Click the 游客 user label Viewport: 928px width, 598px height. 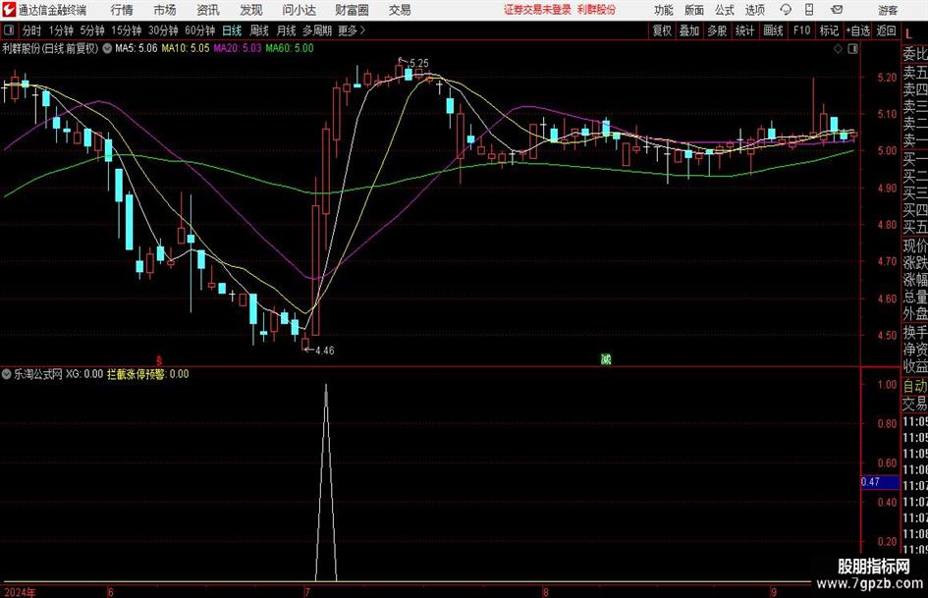887,10
